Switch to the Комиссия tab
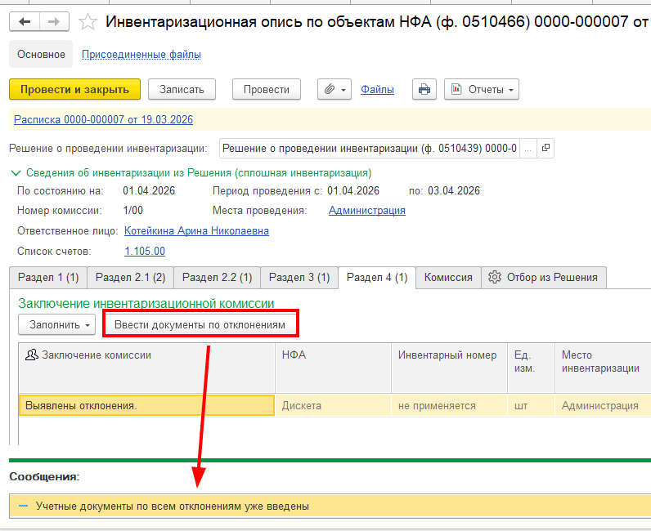 448,277
